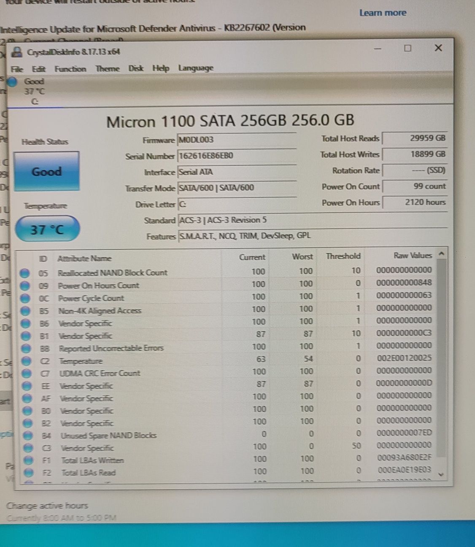475x547 pixels.
Task: Click the status icon for Power Cycle Count
Action: [25, 298]
